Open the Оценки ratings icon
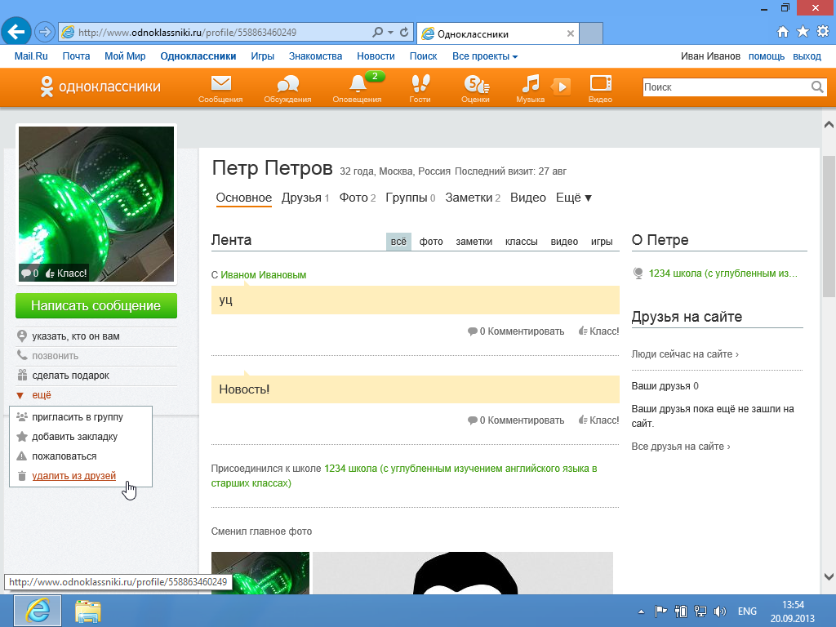 click(476, 88)
